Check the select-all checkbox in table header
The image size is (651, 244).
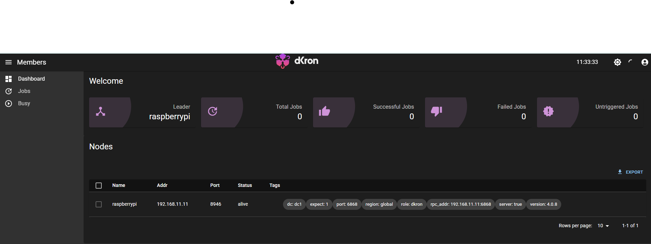coord(99,186)
